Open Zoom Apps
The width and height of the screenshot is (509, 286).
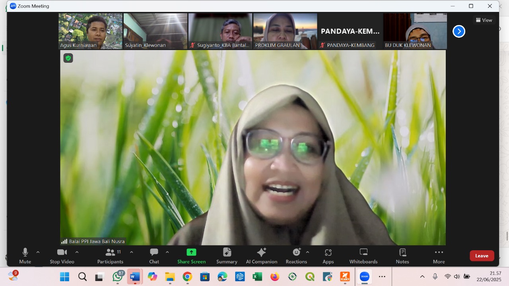328,256
